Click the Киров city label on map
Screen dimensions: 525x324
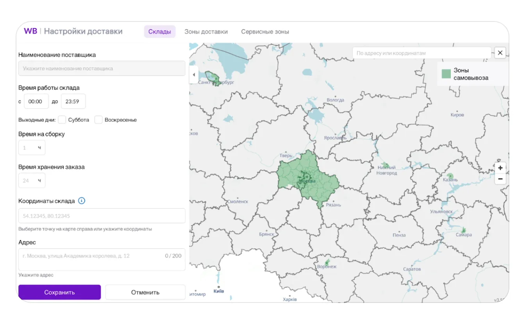[457, 115]
